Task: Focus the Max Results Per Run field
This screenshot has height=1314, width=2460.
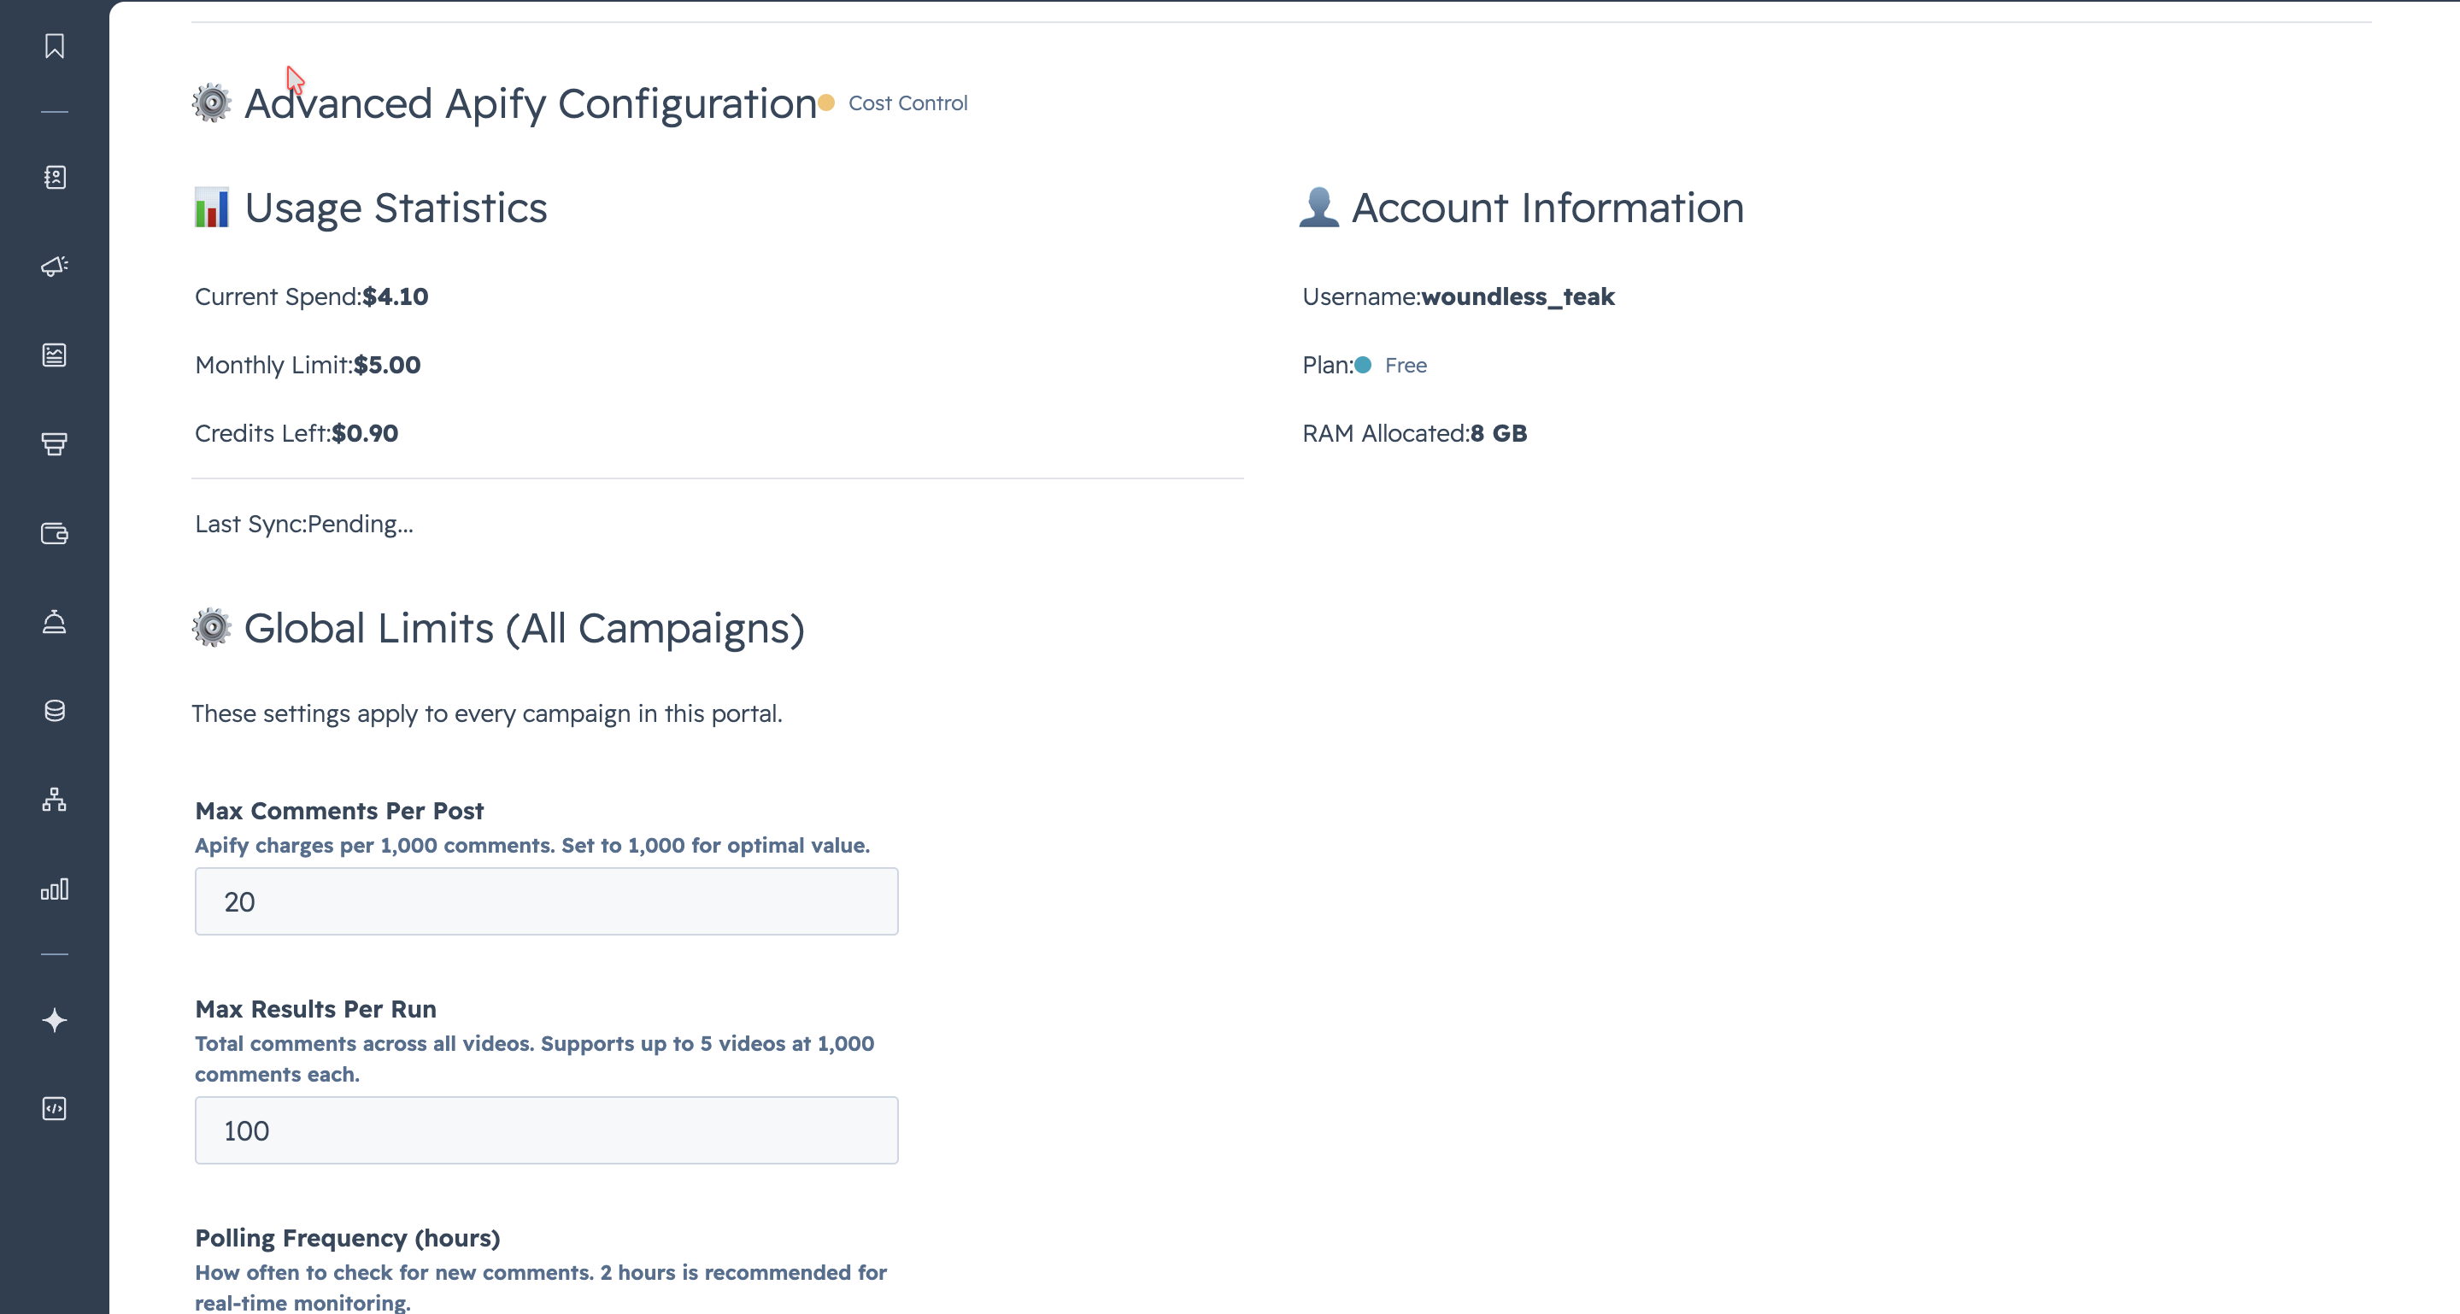Action: pos(546,1129)
